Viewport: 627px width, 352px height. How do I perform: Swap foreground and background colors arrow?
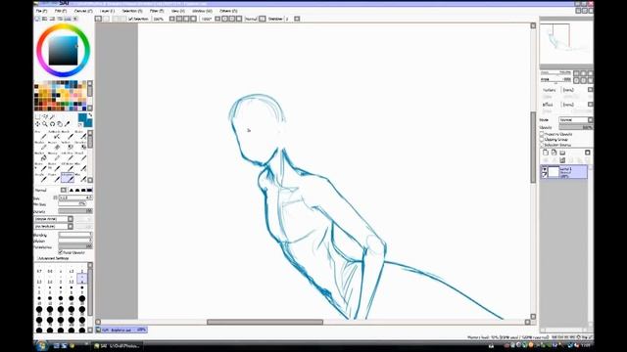(x=90, y=115)
